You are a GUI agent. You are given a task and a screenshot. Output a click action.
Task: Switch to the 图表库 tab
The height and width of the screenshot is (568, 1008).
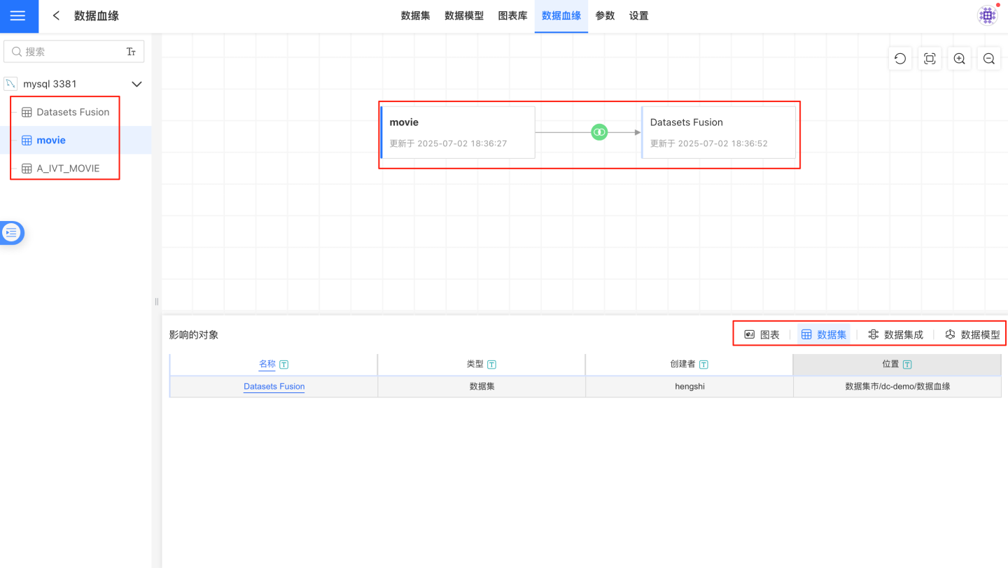[512, 15]
